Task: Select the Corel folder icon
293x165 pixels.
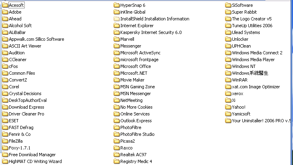Action: pyautogui.click(x=5, y=87)
